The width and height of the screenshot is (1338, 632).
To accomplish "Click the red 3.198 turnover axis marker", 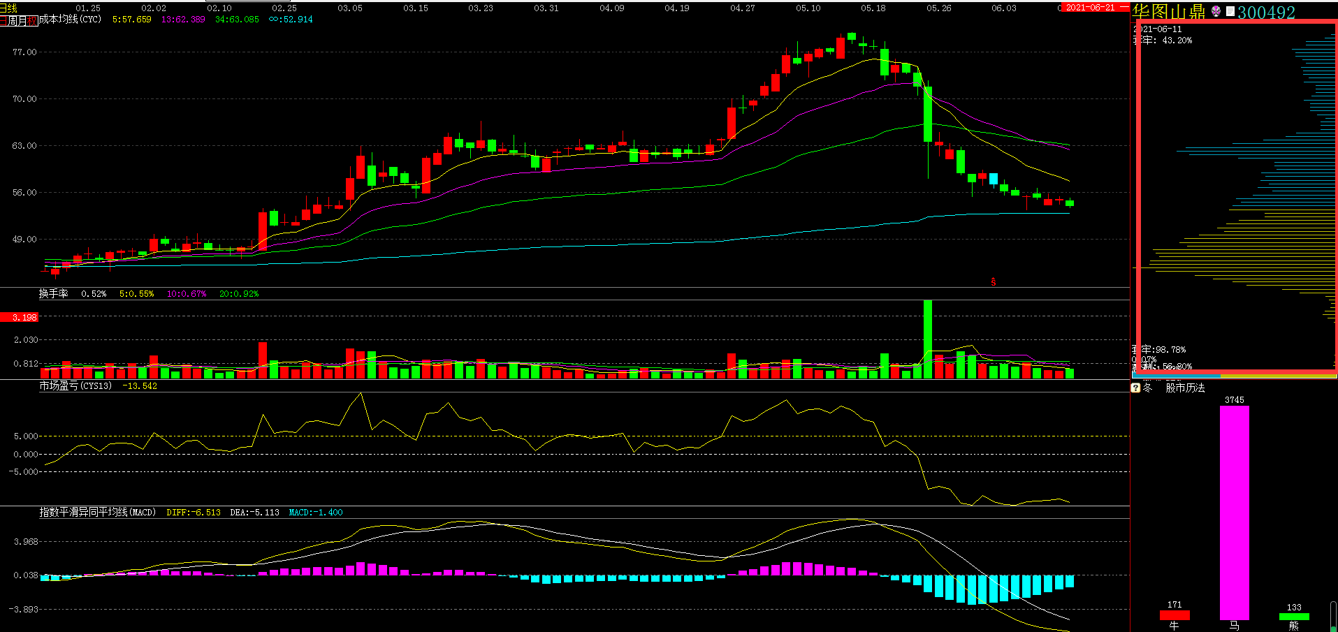I will pos(20,318).
